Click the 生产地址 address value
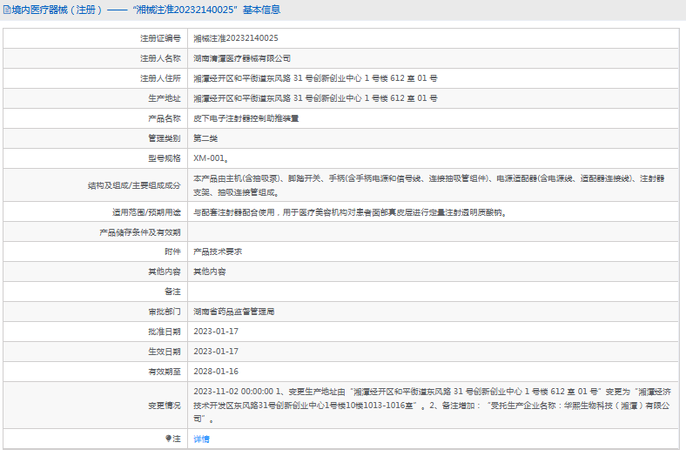This screenshot has width=686, height=456. tap(315, 98)
